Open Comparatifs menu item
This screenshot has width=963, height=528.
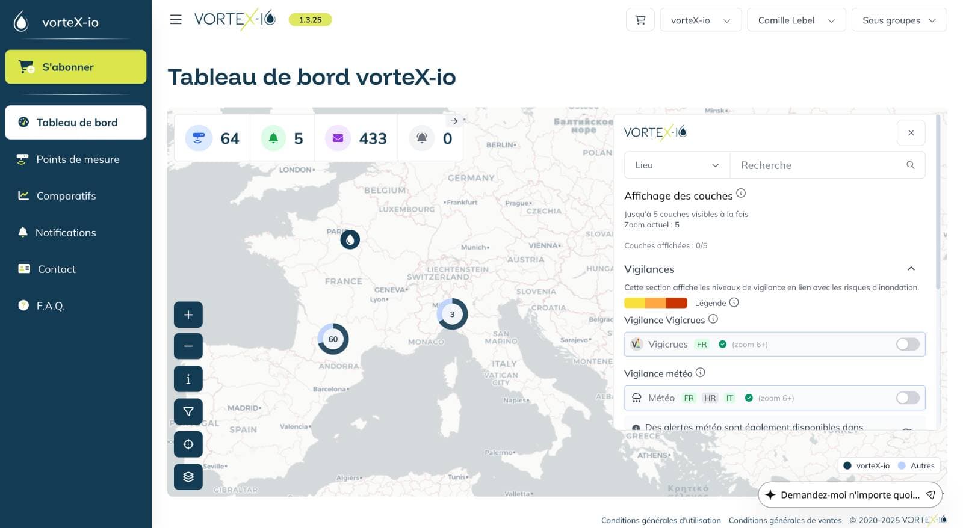[x=76, y=196]
